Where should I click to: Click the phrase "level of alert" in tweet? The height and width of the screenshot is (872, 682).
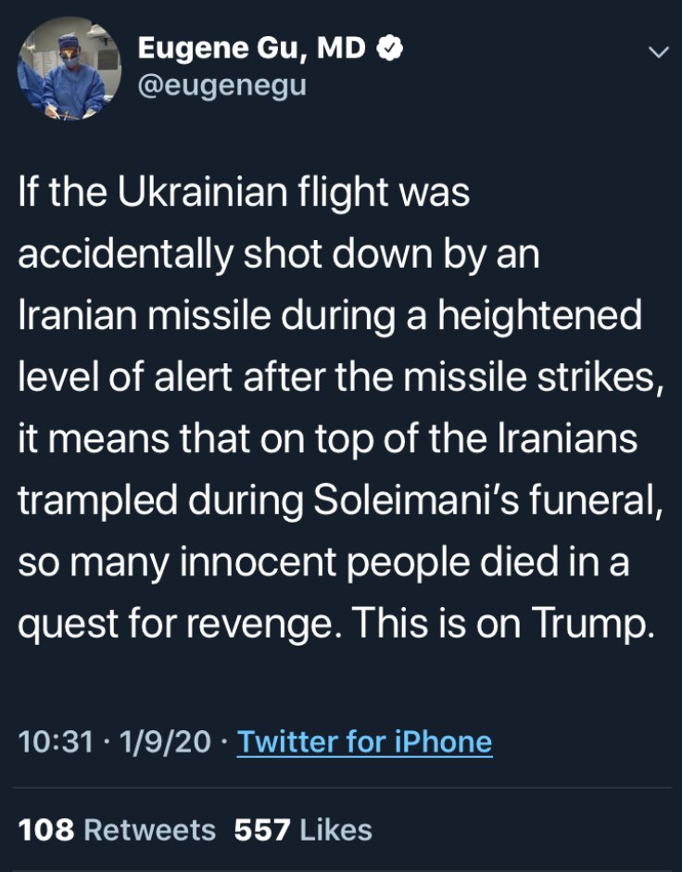pos(125,376)
